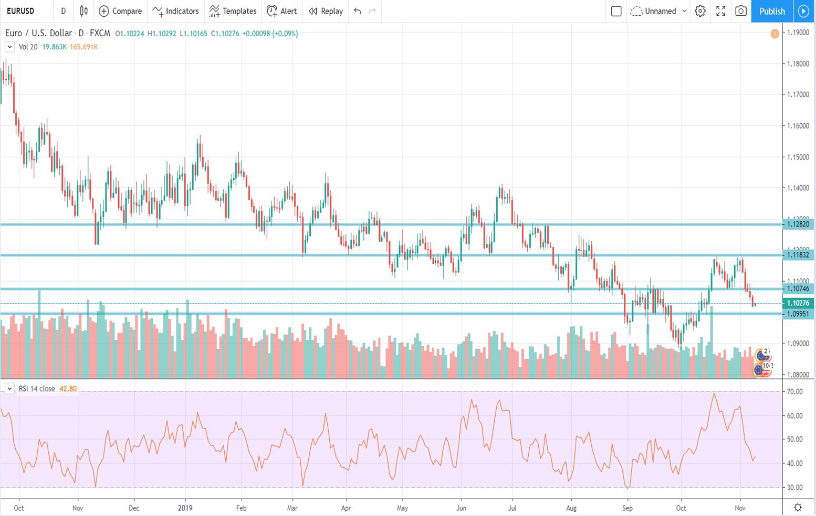Collapse the Vol 20 indicator legend

[x=9, y=47]
